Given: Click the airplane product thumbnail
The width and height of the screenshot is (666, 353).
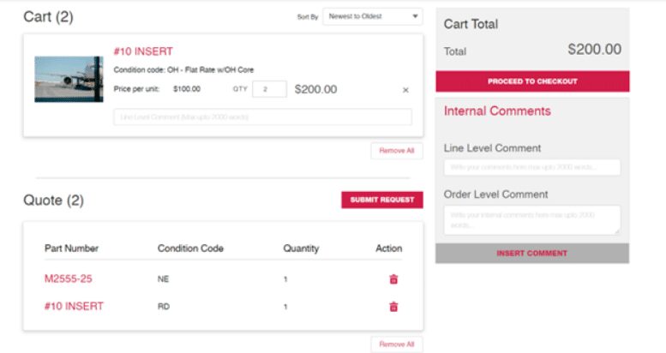Looking at the screenshot, I should 69,79.
